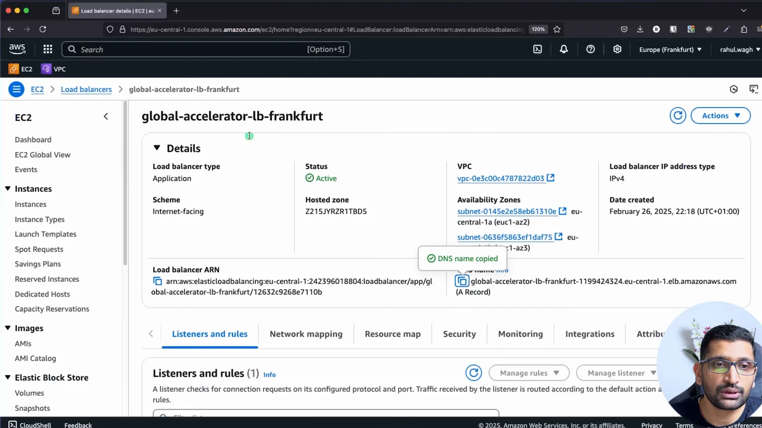Open the rahul.wagh account menu
The image size is (762, 428).
740,49
